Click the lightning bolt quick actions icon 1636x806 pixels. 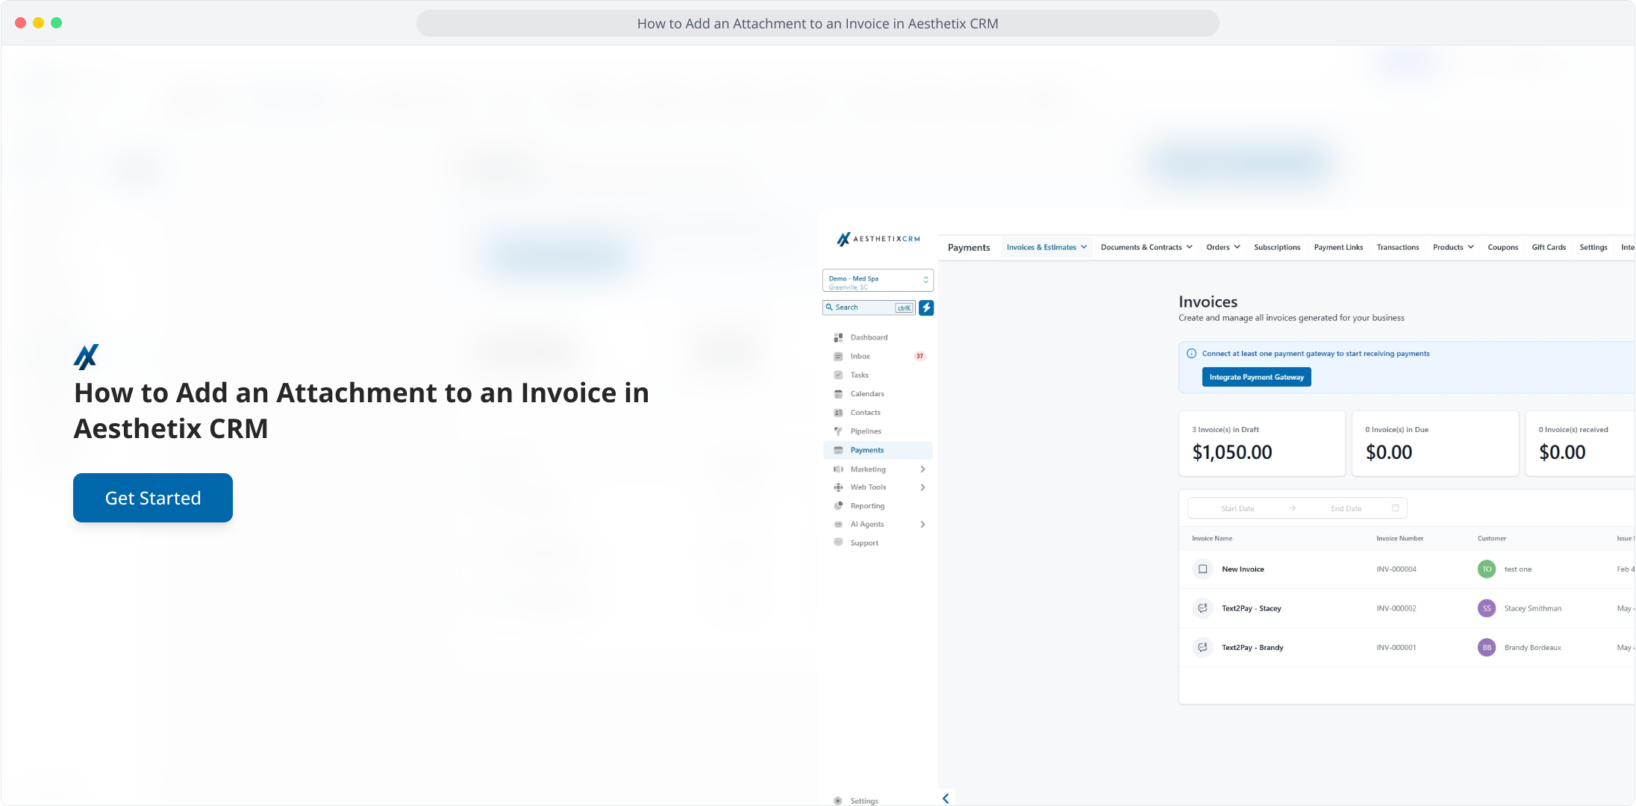(926, 307)
